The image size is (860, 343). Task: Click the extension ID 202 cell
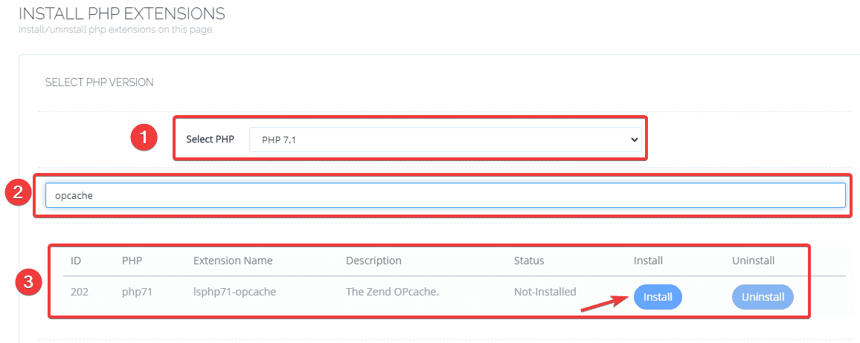[80, 292]
